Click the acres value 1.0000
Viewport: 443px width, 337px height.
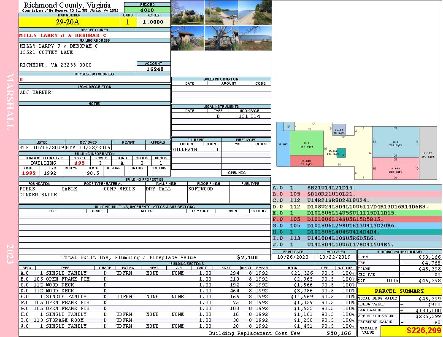click(154, 22)
